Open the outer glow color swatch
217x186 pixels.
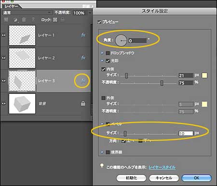click(204, 104)
